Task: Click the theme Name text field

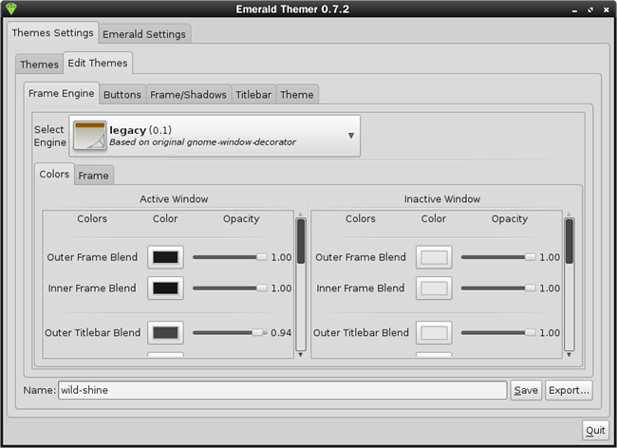Action: (x=282, y=390)
